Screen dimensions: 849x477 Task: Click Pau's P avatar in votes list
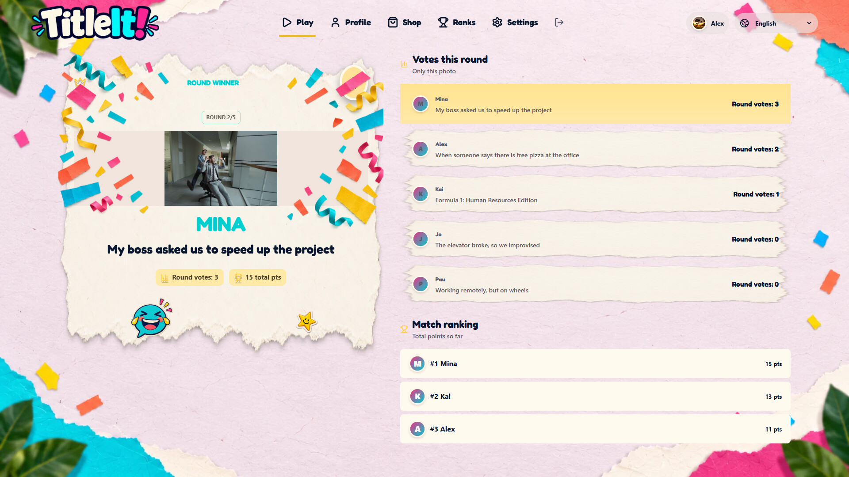coord(421,284)
